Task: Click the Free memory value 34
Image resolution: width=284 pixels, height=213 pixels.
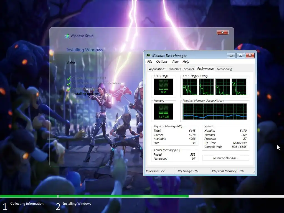Action: 194,143
